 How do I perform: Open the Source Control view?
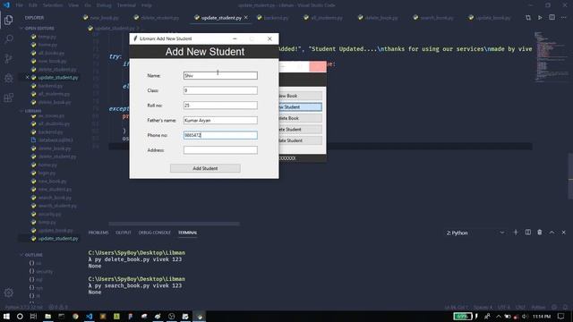click(8, 58)
